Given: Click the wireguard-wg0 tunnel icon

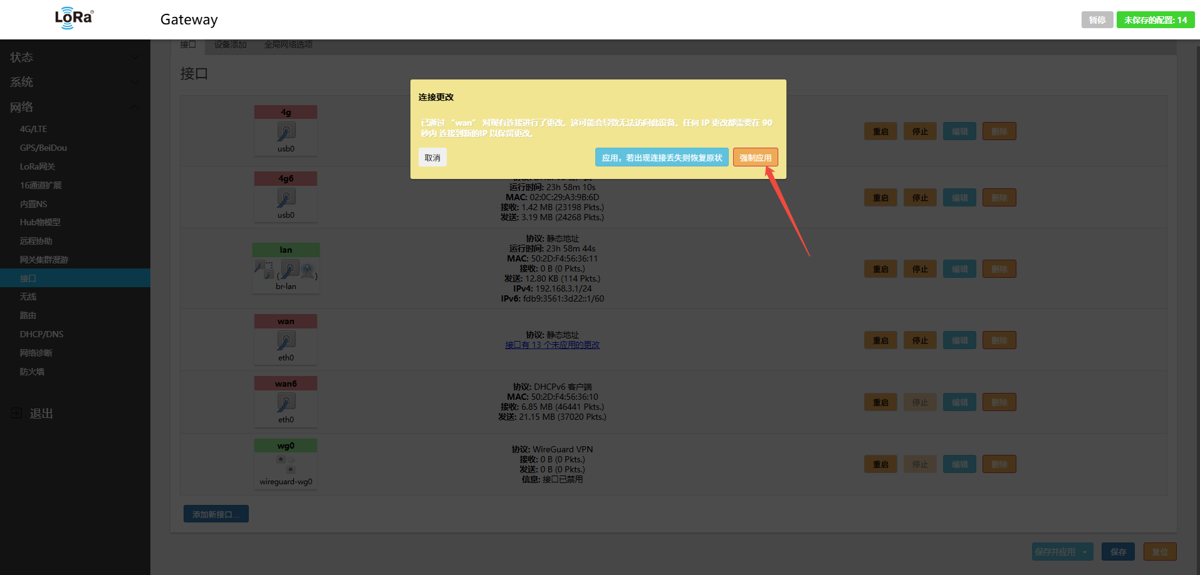Looking at the screenshot, I should [286, 464].
